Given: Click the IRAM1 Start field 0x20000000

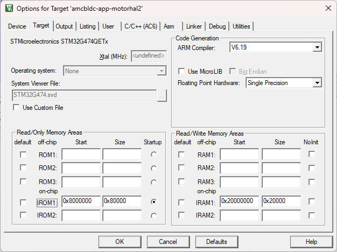Looking at the screenshot, I should tap(240, 201).
